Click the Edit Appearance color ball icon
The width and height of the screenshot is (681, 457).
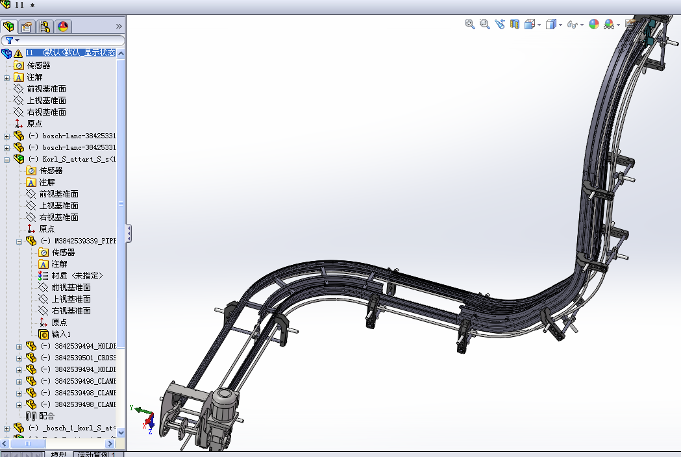[x=594, y=24]
